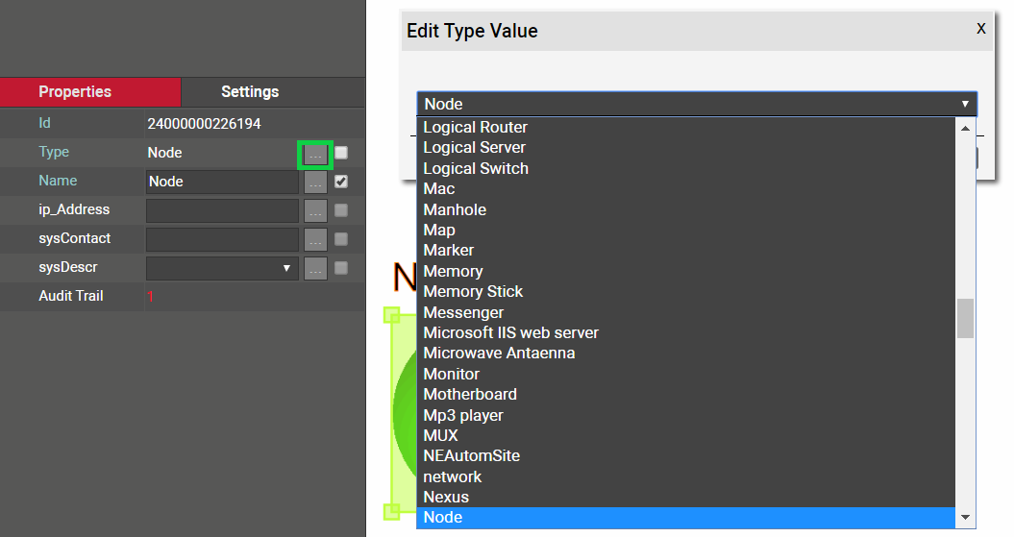Enable the ip_Address row checkbox
This screenshot has width=1014, height=537.
(341, 210)
